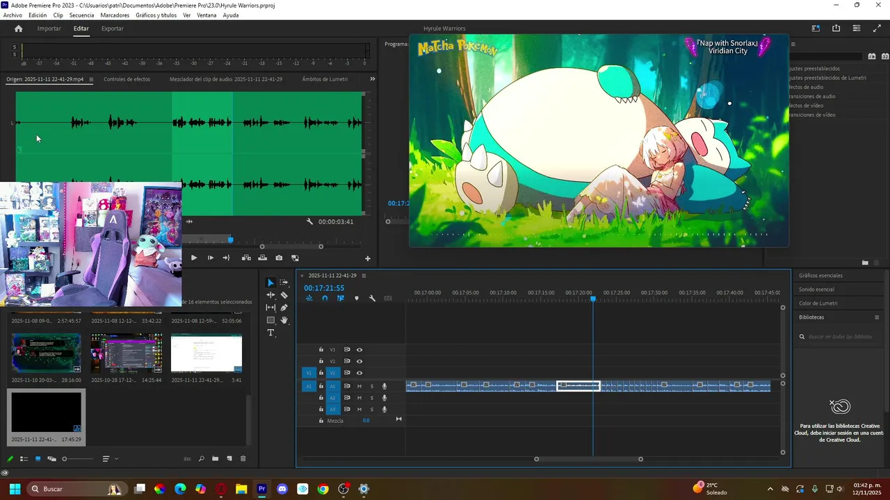This screenshot has width=890, height=500.
Task: Toggle snap in the timeline
Action: pos(325,299)
